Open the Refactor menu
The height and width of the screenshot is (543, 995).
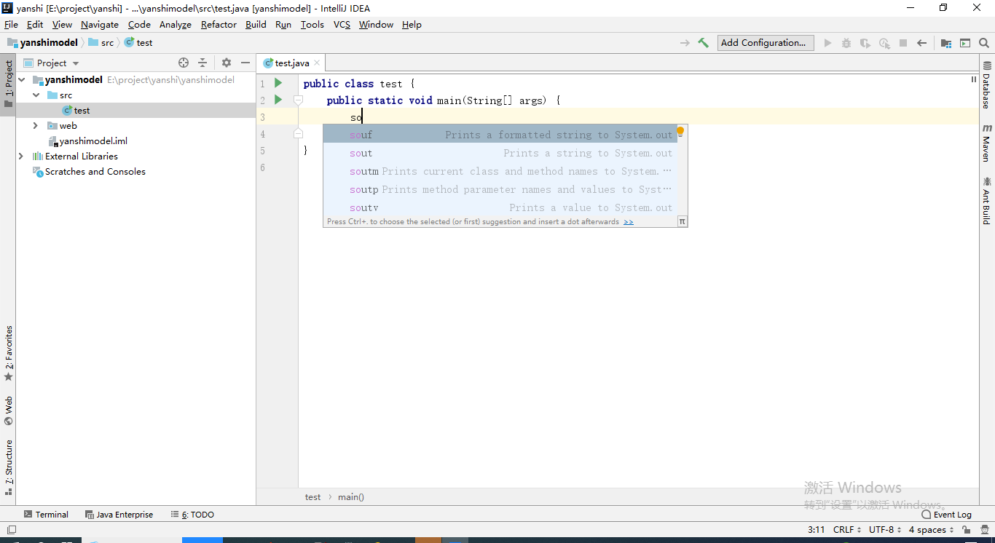pos(219,24)
